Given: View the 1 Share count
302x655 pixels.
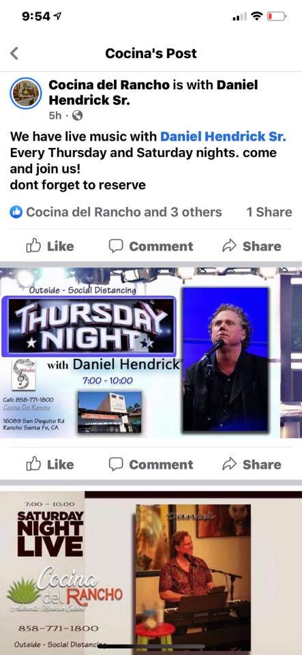Looking at the screenshot, I should pyautogui.click(x=269, y=212).
